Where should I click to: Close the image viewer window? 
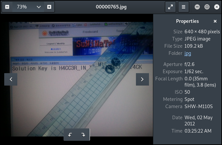click(x=216, y=7)
